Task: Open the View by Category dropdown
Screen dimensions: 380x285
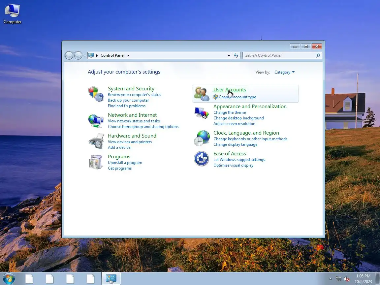Action: tap(285, 72)
